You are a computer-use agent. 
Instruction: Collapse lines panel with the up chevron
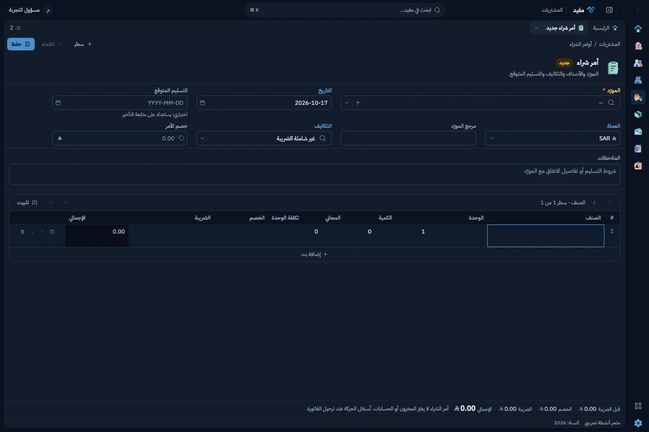pos(66,202)
